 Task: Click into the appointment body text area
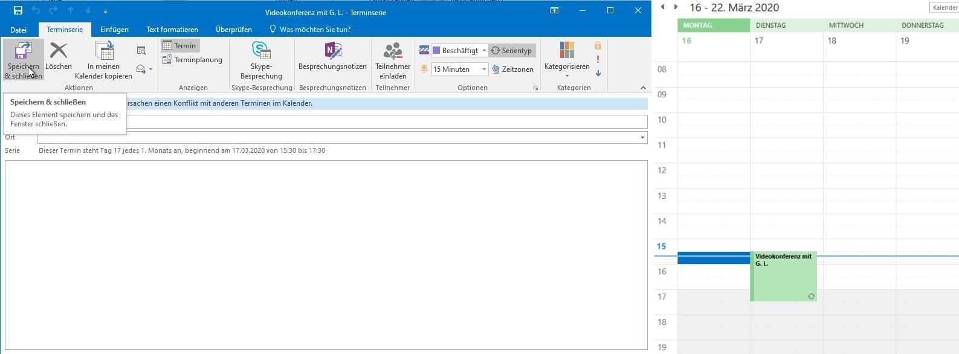[326, 254]
